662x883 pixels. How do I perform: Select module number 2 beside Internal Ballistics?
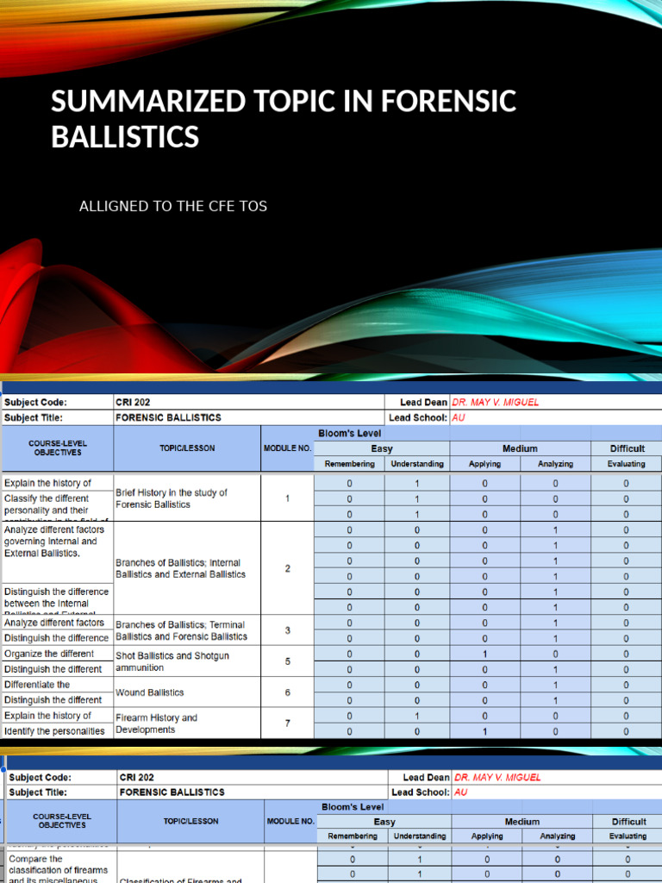point(287,568)
